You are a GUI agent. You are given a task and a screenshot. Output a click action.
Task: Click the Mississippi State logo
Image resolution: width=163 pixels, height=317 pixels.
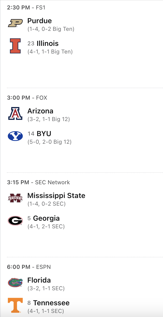point(15,198)
